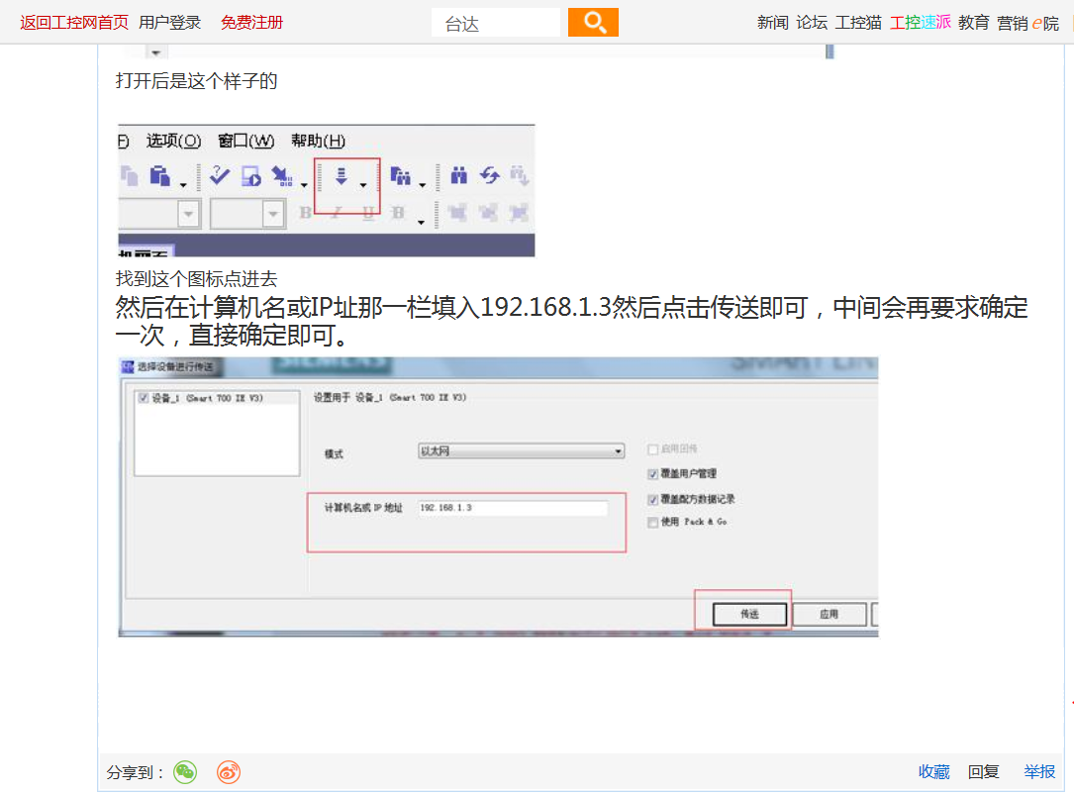This screenshot has height=794, width=1074.
Task: Click the start runtime icon in toolbar
Action: 251,176
